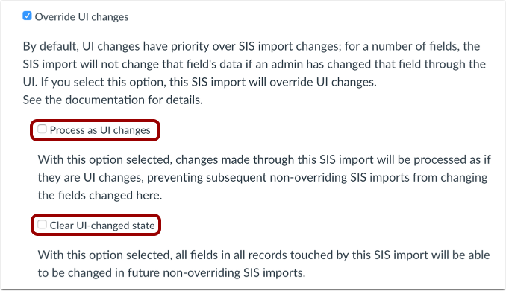Viewport: 506px width, 291px height.
Task: Click the 'Clear UI-changed state' label text
Action: coord(102,226)
